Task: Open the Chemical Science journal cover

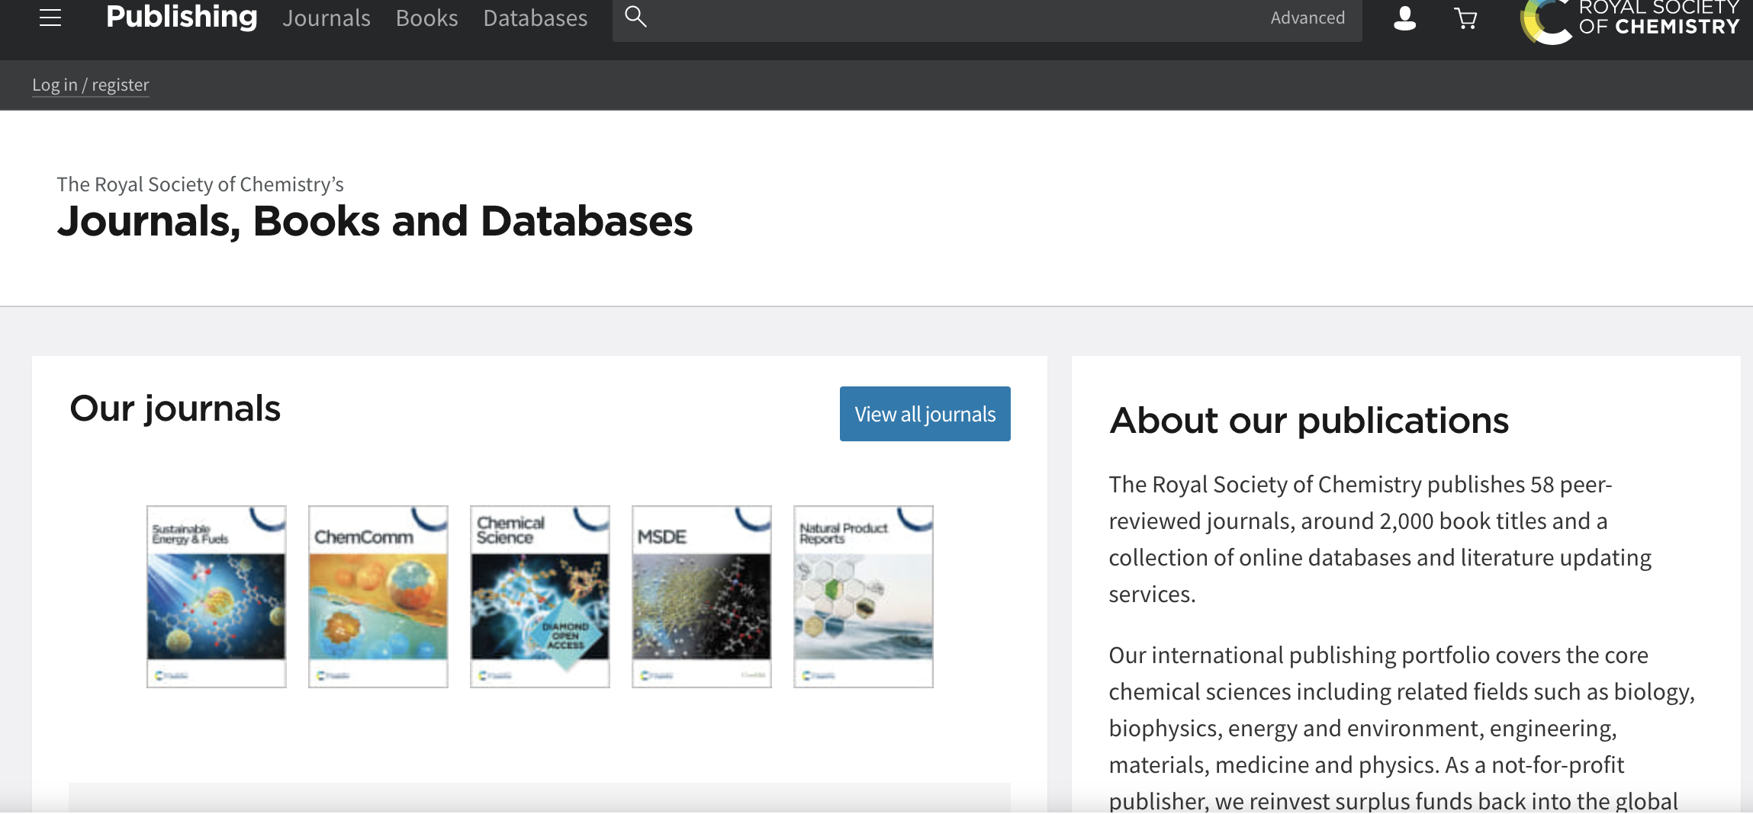Action: coord(540,597)
